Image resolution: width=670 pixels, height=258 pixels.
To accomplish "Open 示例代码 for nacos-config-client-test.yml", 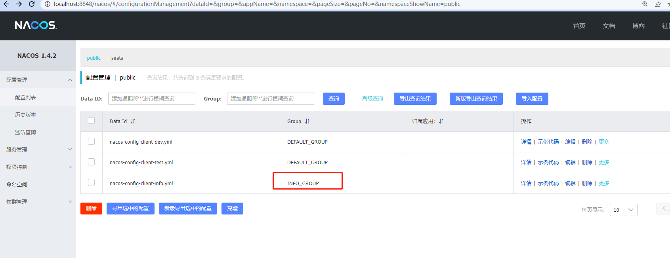I will (548, 162).
